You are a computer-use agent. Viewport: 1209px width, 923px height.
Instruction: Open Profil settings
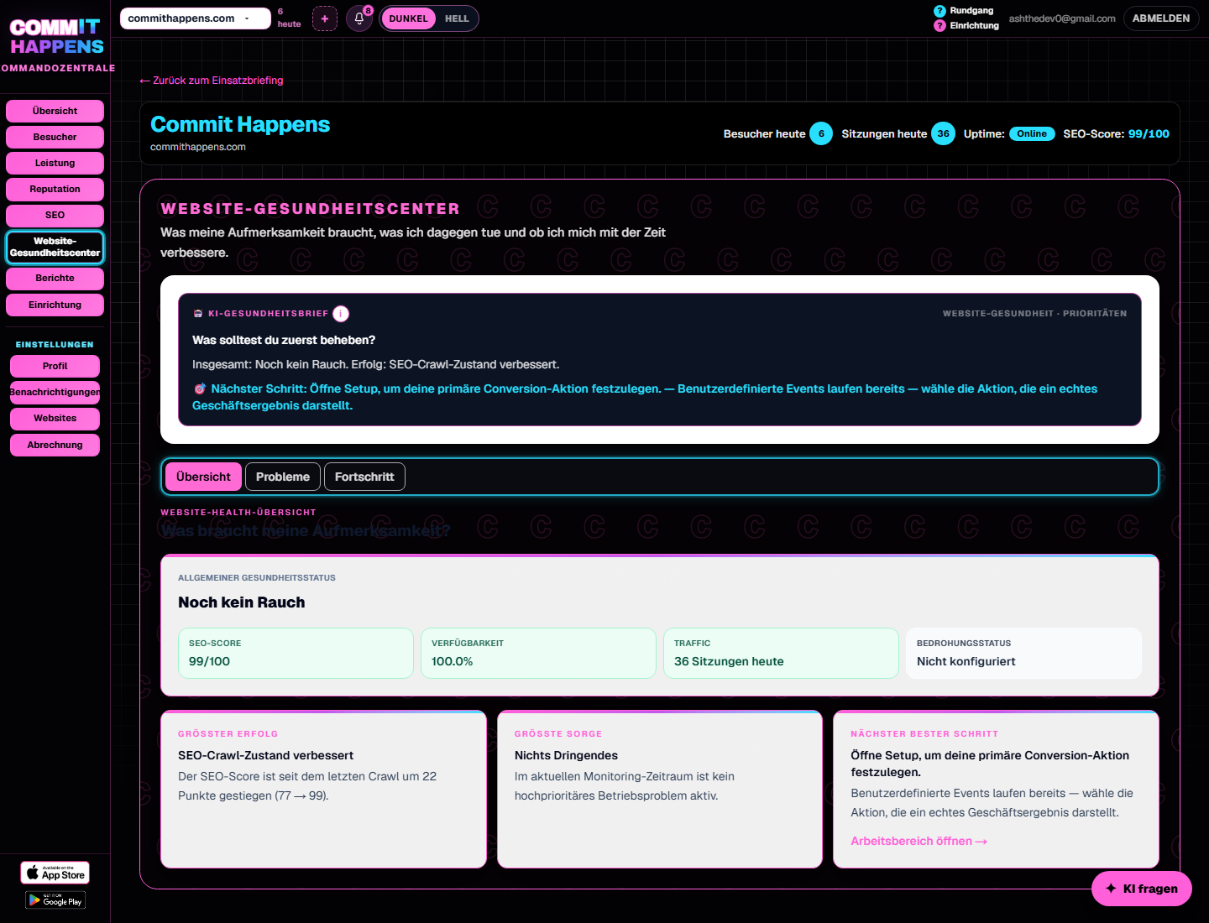(x=55, y=366)
